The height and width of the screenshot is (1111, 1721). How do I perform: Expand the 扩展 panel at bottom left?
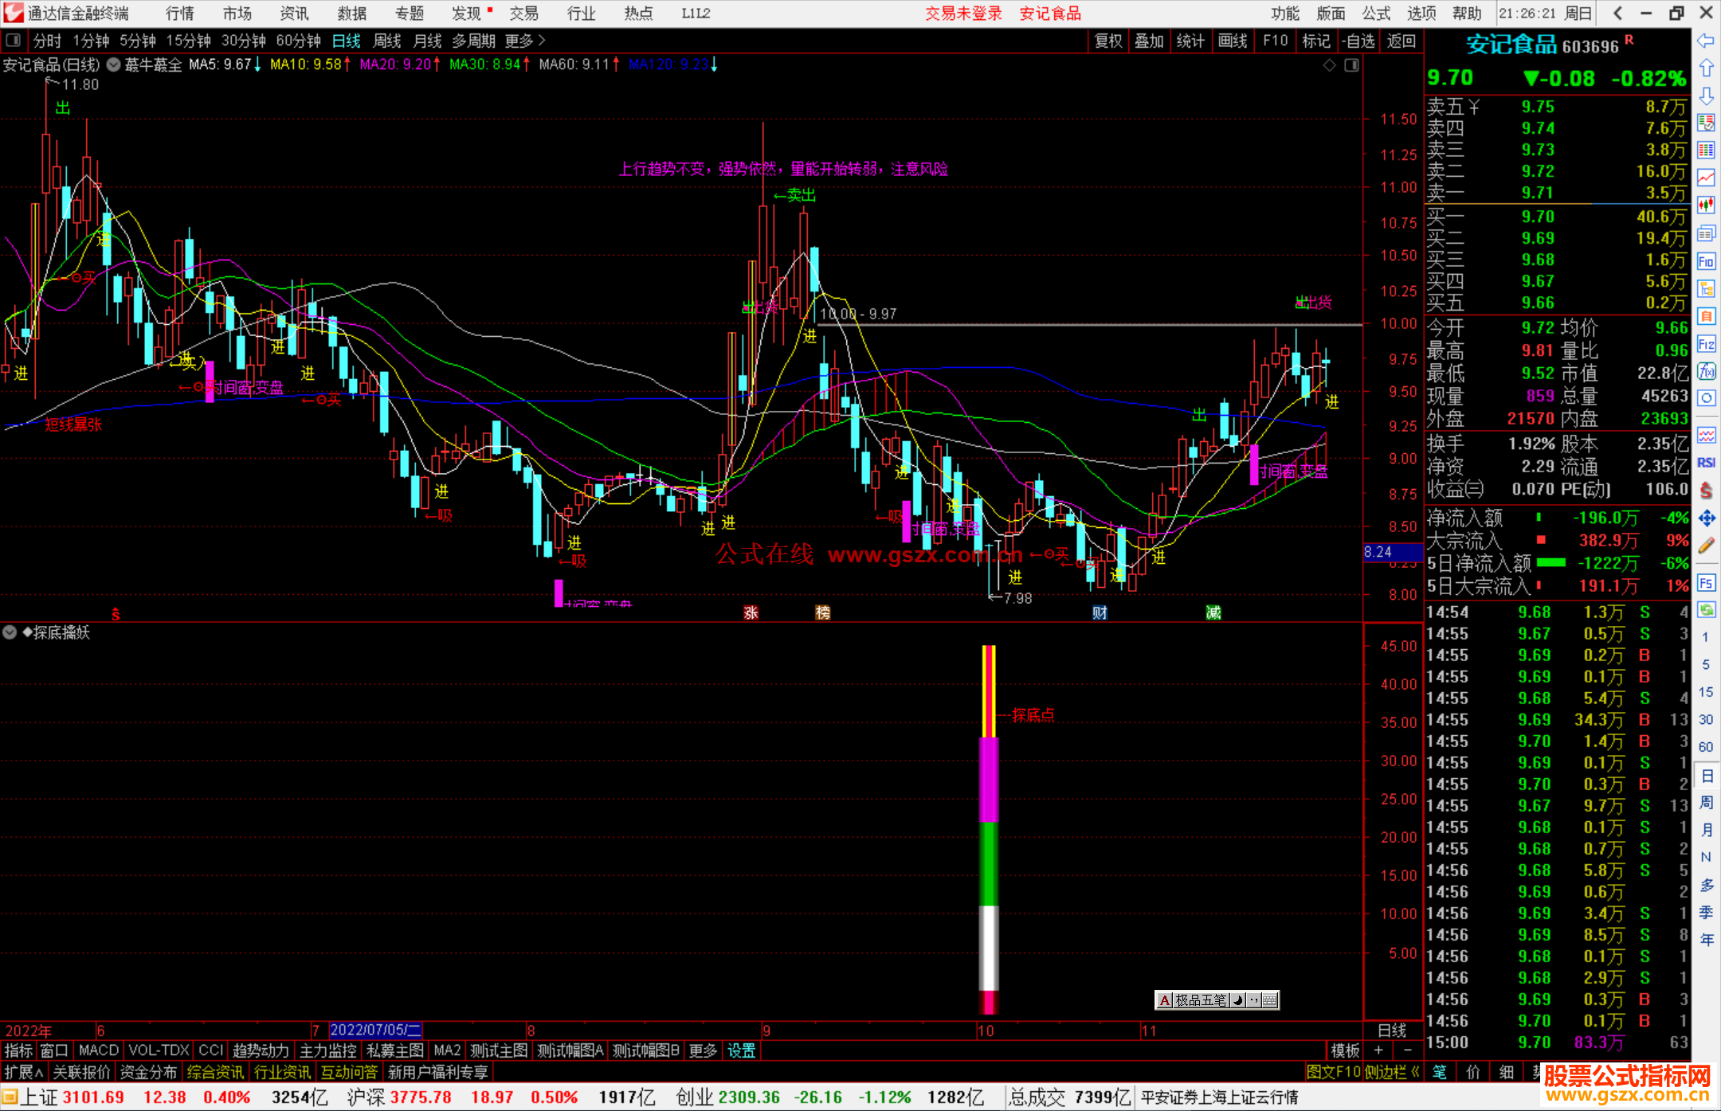23,1072
